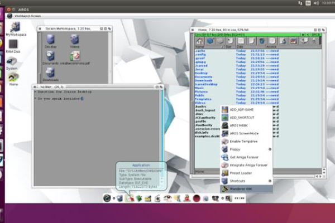Click the blue globe icon in dock
This screenshot has width=335, height=223.
point(205,198)
